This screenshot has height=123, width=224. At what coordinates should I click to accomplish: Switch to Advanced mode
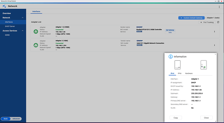point(16,119)
